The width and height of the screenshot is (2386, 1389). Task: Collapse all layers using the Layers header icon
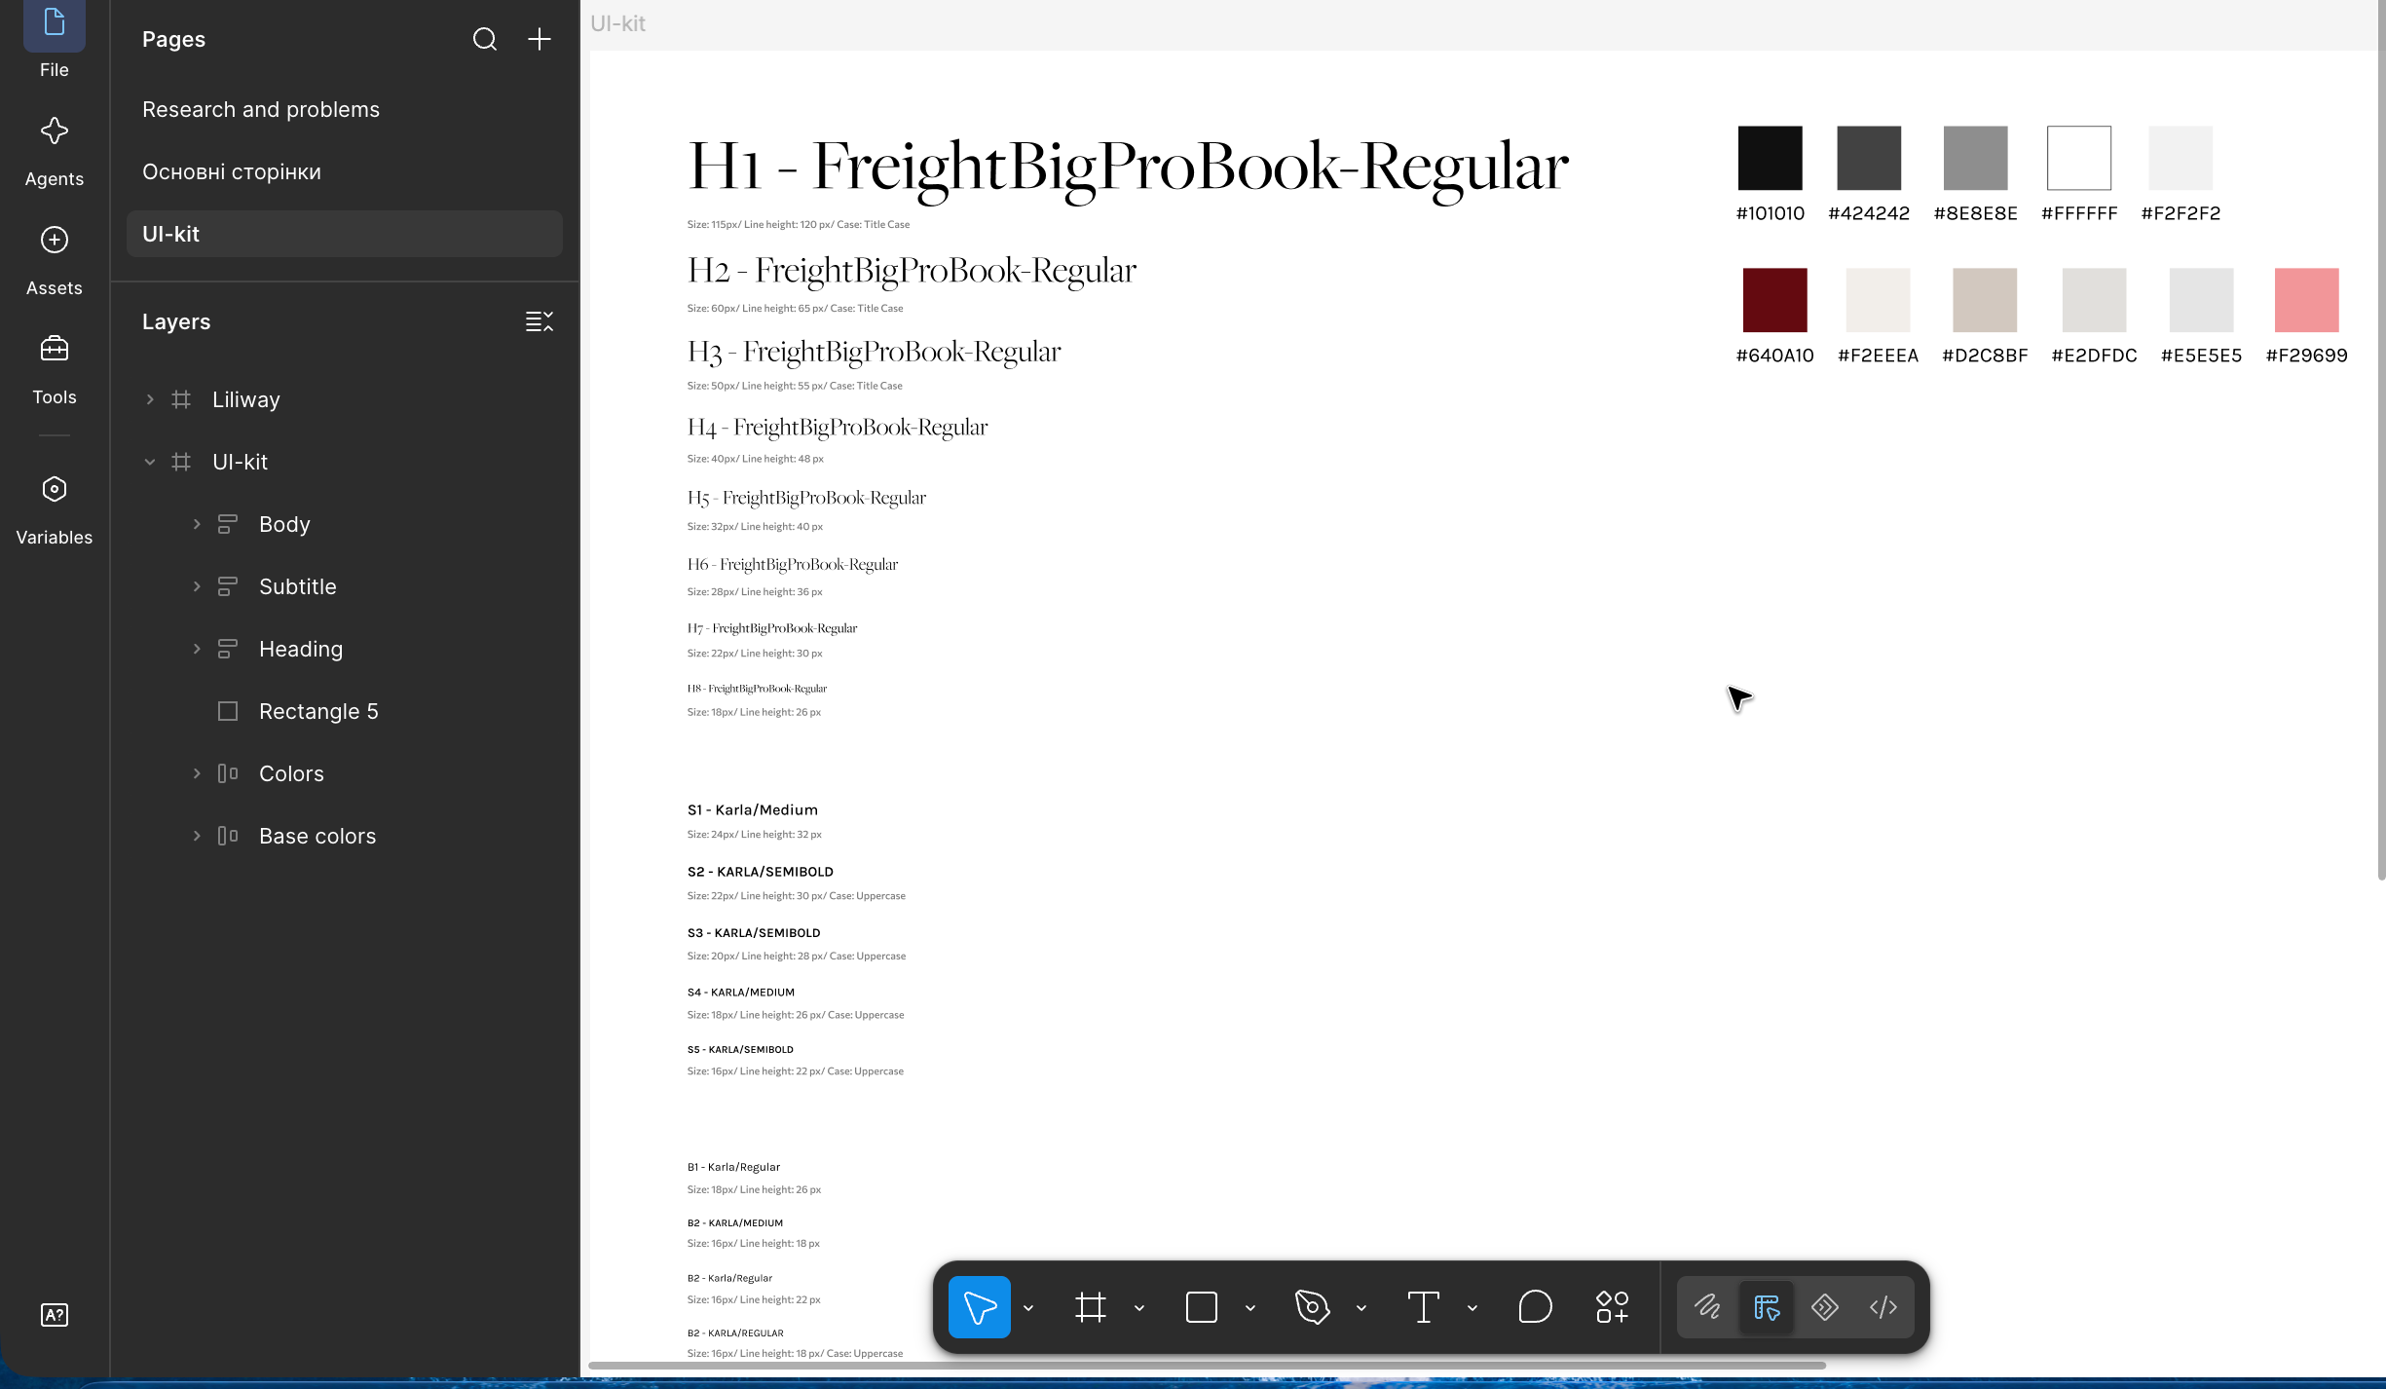(x=540, y=321)
